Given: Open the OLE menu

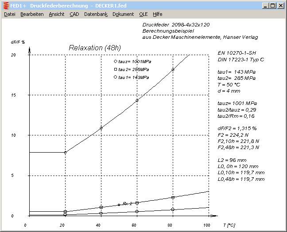Looking at the screenshot, I should point(143,14).
